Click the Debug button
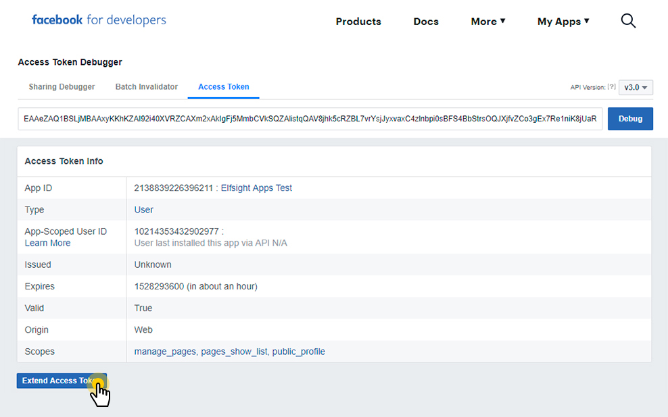 coord(630,118)
